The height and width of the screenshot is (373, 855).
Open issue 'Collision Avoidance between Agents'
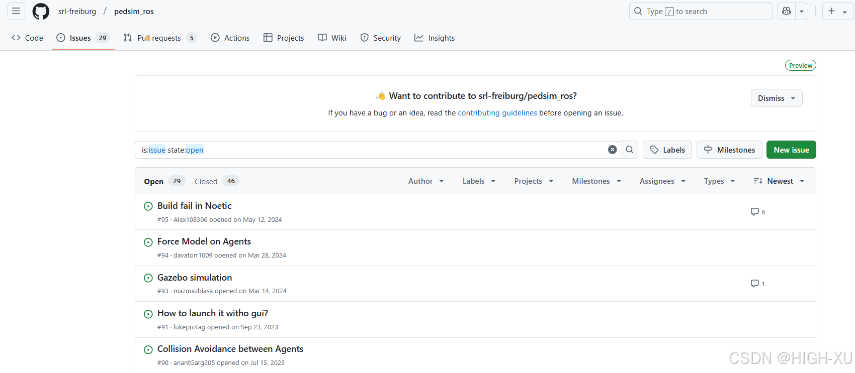pyautogui.click(x=230, y=349)
